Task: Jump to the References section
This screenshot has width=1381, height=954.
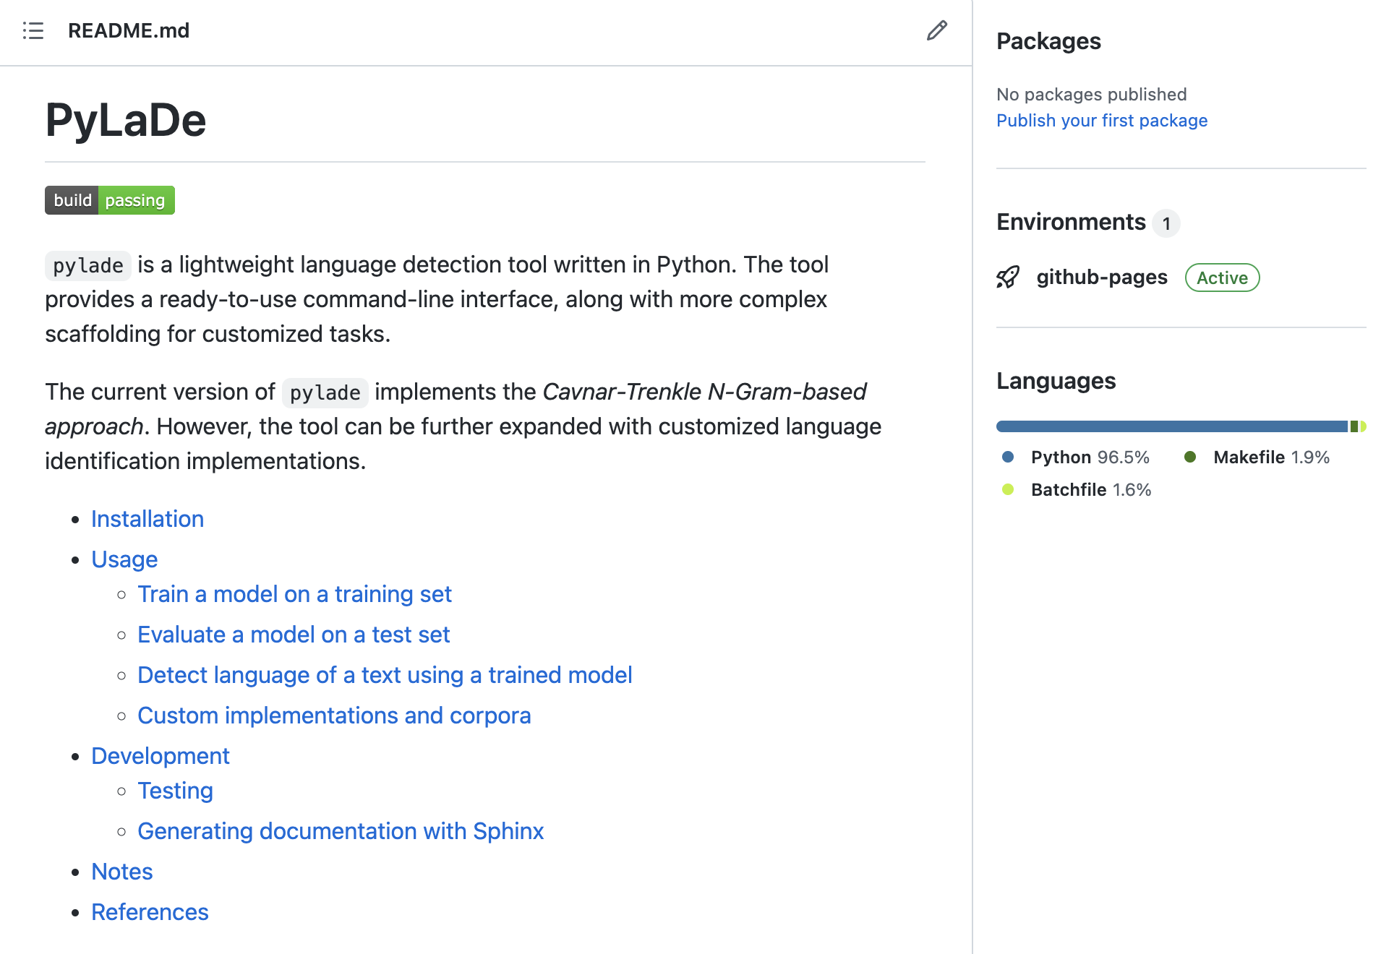Action: point(150,912)
